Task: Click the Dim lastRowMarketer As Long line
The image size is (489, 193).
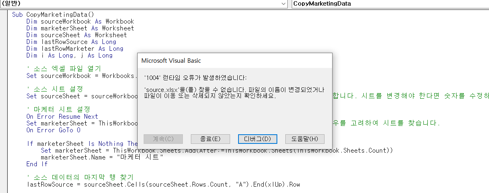Action: click(x=75, y=49)
